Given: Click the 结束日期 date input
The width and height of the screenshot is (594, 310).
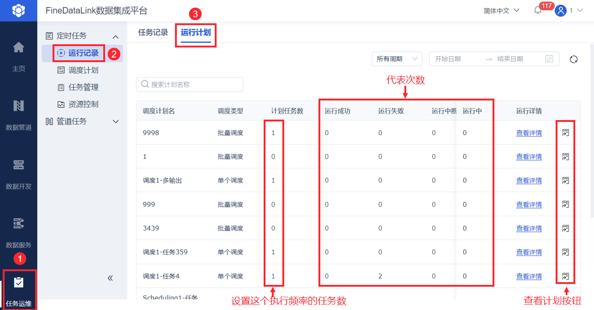Looking at the screenshot, I should click(510, 59).
